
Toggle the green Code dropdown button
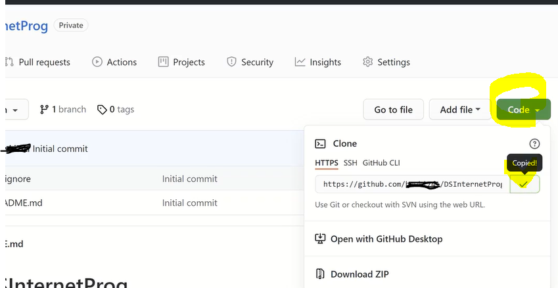523,109
